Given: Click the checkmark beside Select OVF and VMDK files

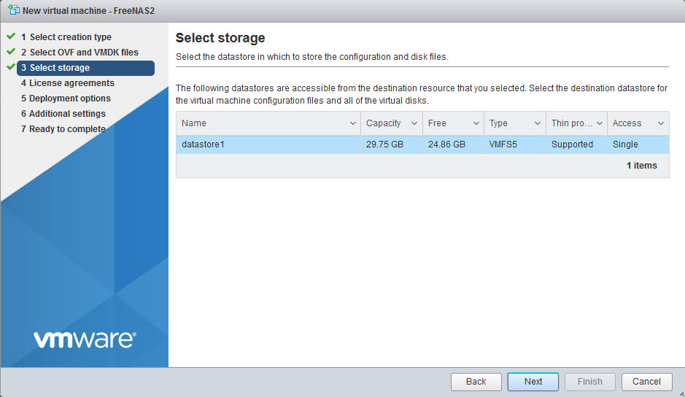Looking at the screenshot, I should [11, 51].
